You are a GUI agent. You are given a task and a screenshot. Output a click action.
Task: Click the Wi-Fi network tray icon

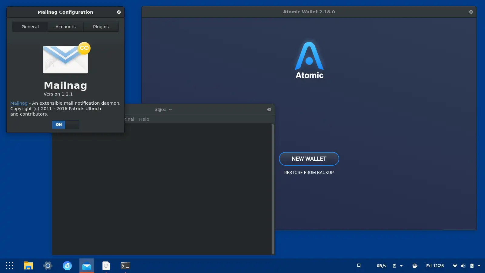click(455, 266)
